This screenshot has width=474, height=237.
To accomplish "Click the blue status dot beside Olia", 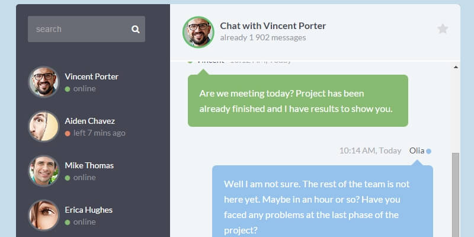I will 428,151.
